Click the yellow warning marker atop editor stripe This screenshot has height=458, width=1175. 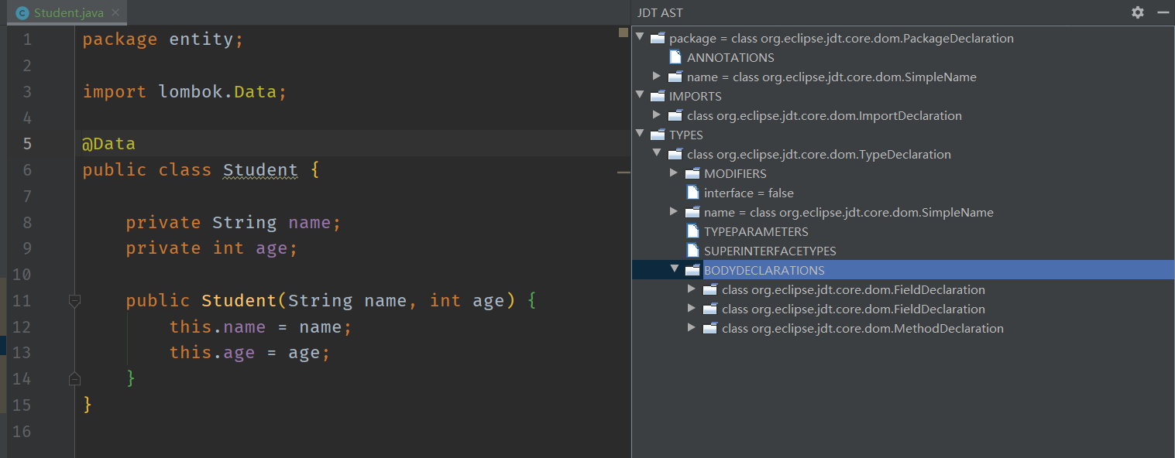point(623,32)
